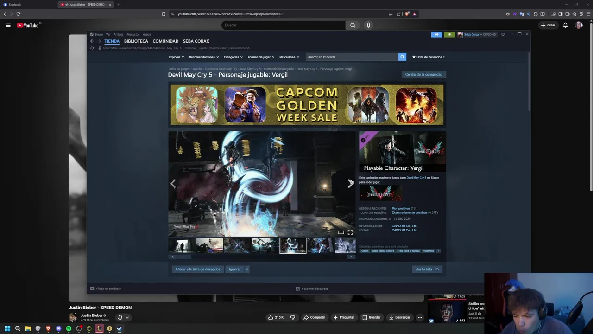The image size is (593, 334).
Task: Show the previous screenshot in the carousel
Action: click(173, 184)
